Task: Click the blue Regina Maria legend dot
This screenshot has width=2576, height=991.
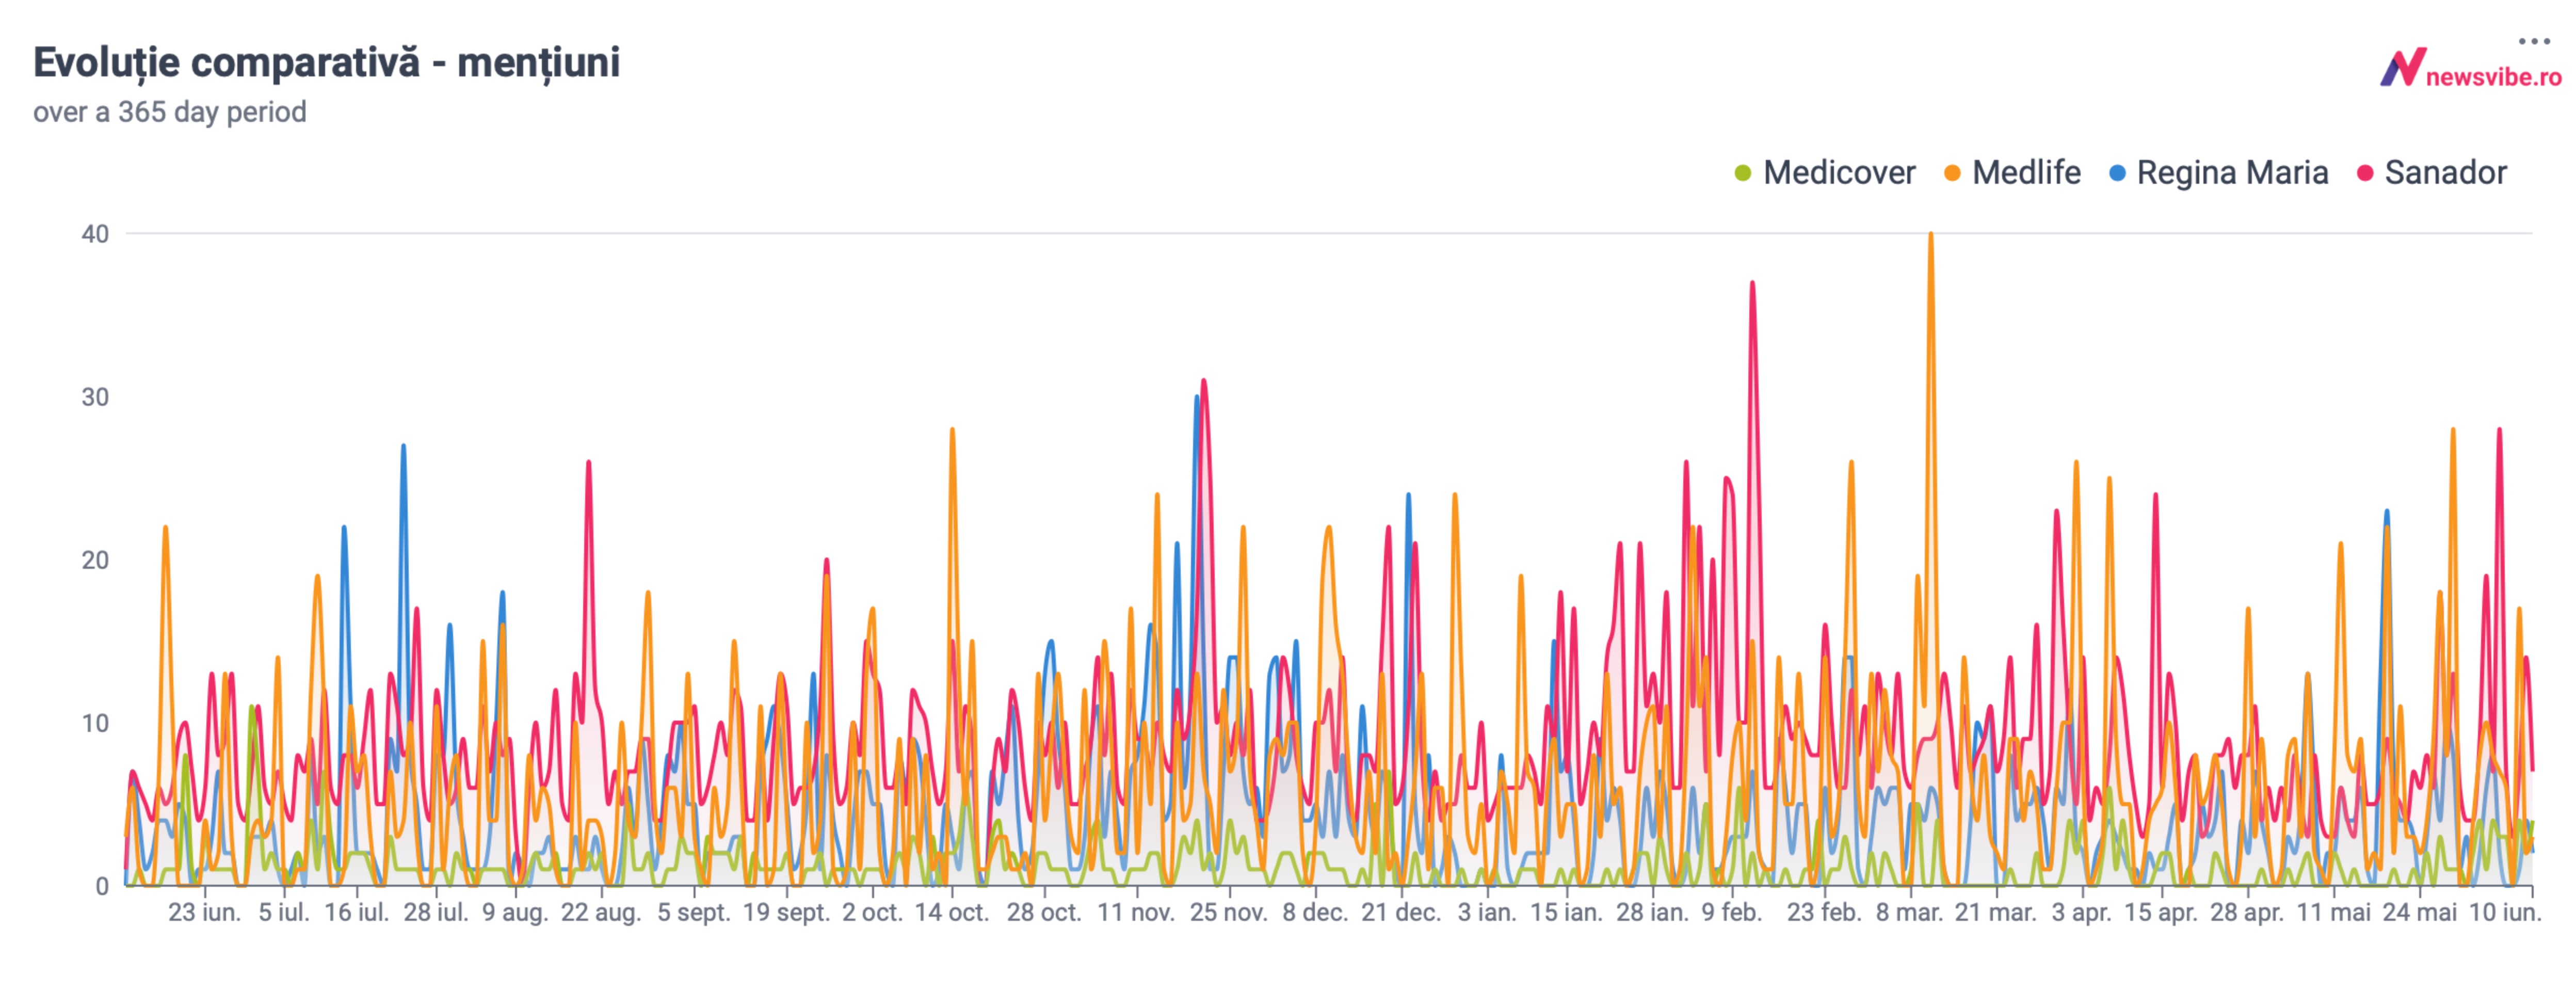Action: pyautogui.click(x=2117, y=174)
